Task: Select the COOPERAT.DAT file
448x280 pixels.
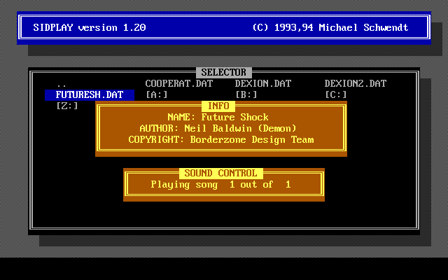Action: click(x=179, y=84)
